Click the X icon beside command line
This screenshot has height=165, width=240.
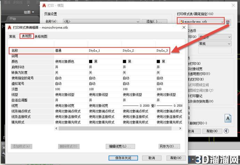4,147
